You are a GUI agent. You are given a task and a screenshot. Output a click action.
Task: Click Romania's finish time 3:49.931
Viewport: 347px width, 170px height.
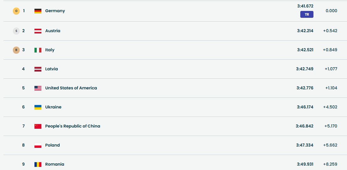(305, 164)
